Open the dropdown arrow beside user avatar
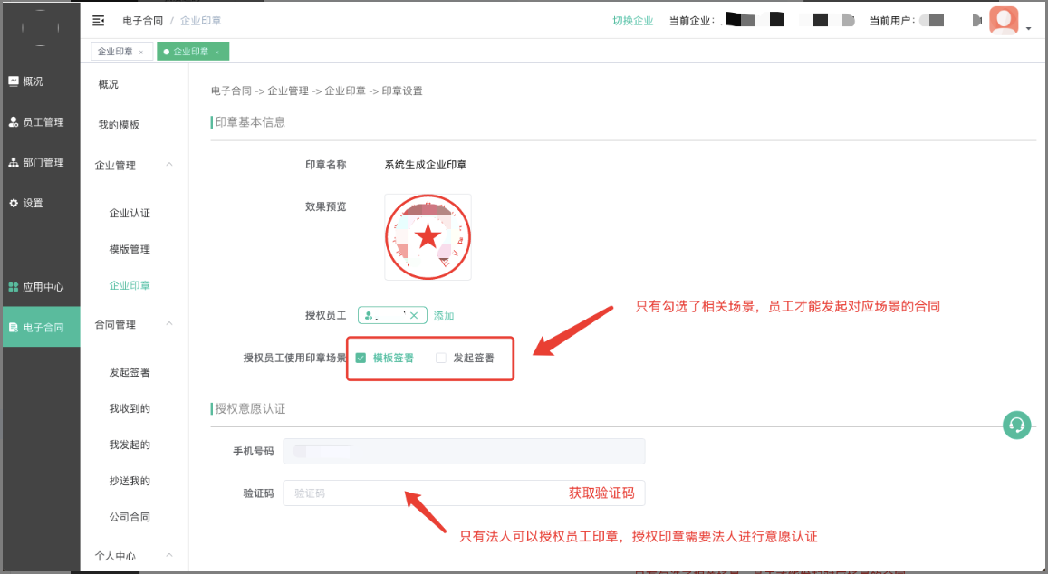 [1028, 29]
